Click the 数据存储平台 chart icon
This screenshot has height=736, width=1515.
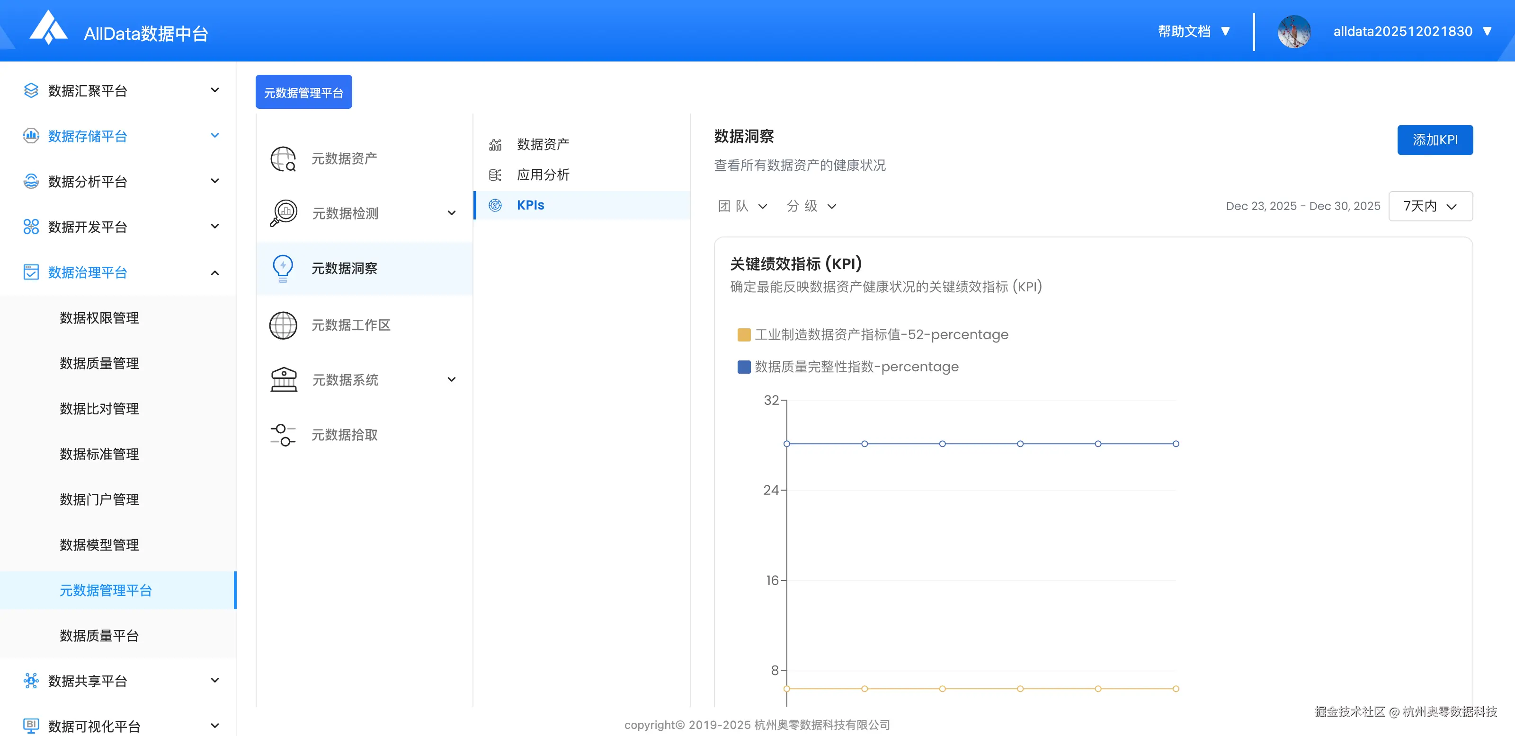click(31, 136)
